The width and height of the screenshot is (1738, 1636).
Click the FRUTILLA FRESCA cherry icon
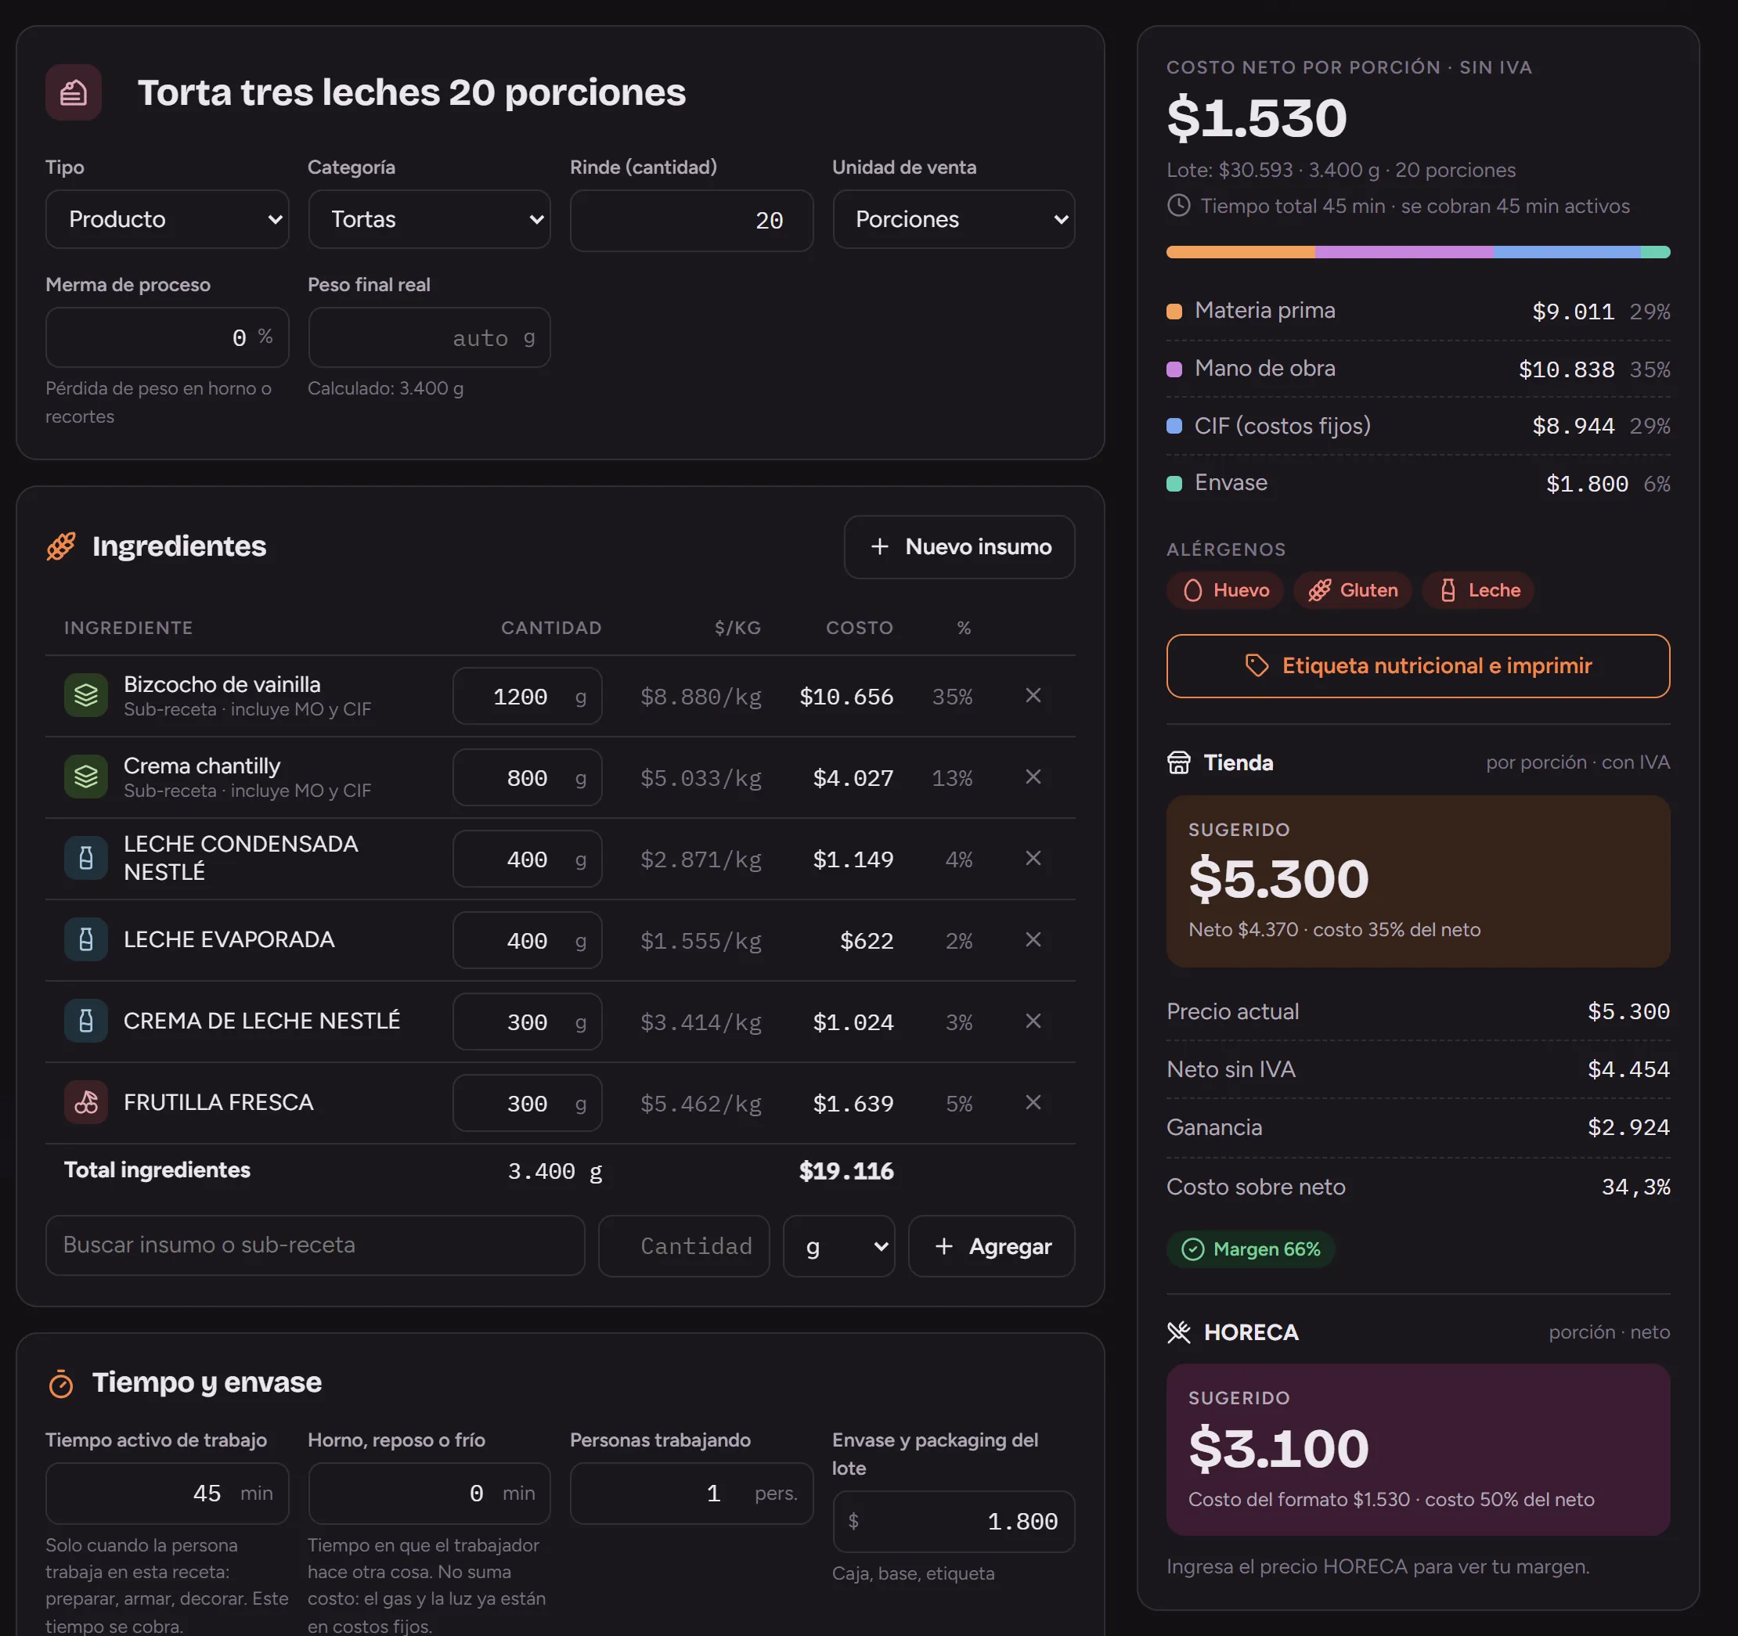click(85, 1102)
